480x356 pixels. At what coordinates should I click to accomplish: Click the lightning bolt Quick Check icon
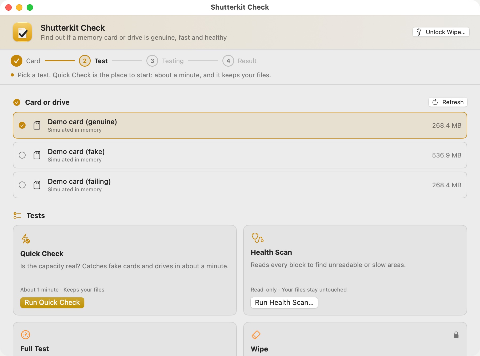pos(26,238)
